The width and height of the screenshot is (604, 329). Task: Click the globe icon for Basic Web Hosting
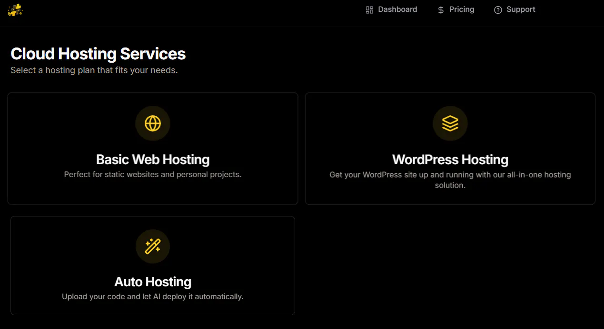click(x=153, y=123)
